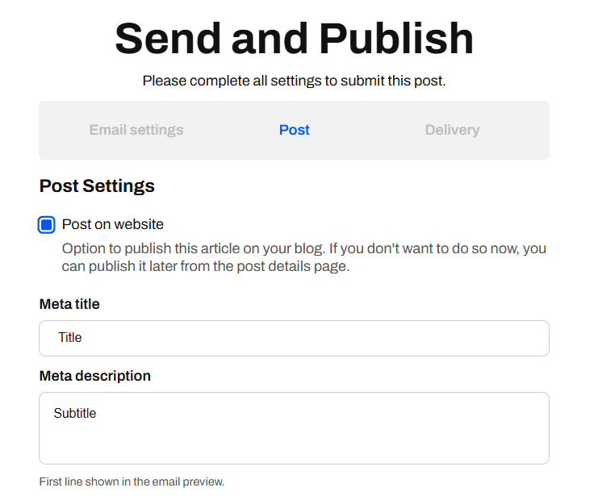Switch to the Email settings tab
Image resolution: width=594 pixels, height=496 pixels.
click(x=136, y=130)
